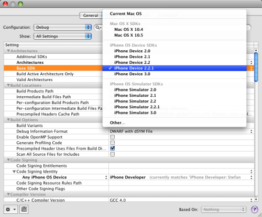Select the Build Products Path row
The height and width of the screenshot is (217, 262).
pos(53,91)
